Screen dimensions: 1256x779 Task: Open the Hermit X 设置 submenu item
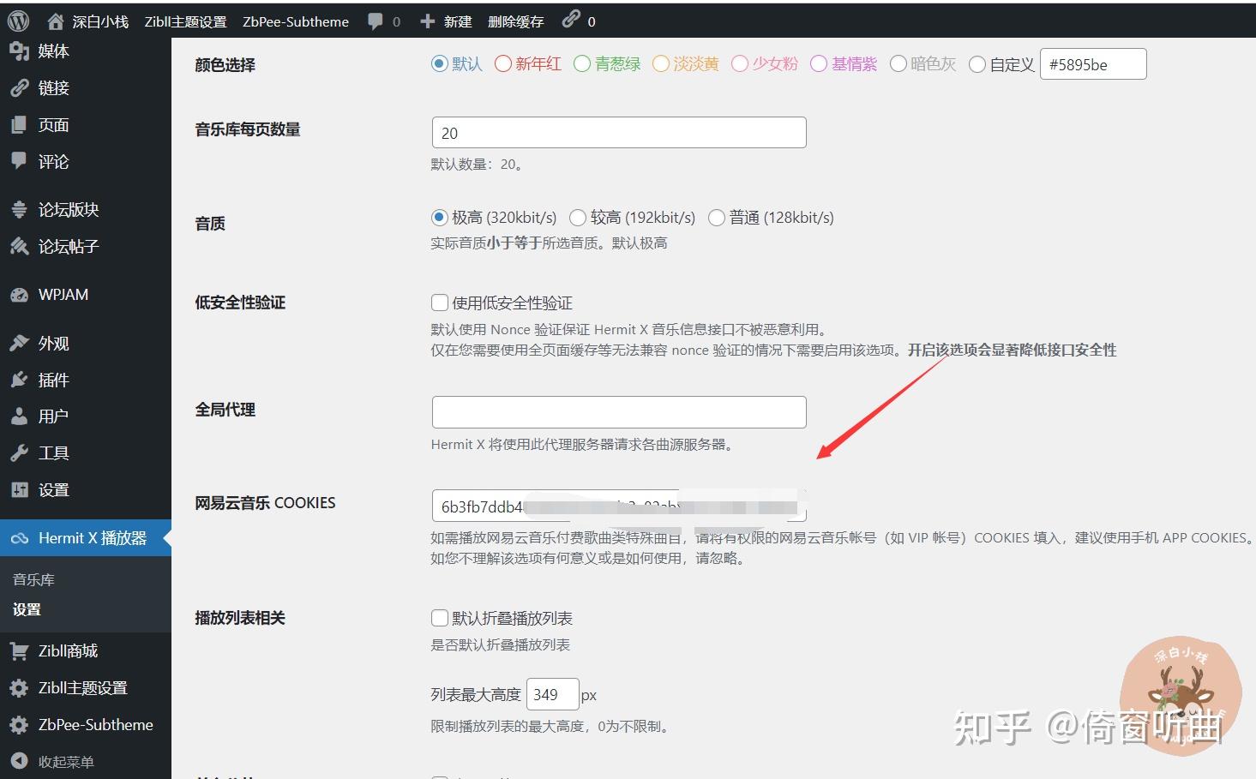(27, 609)
